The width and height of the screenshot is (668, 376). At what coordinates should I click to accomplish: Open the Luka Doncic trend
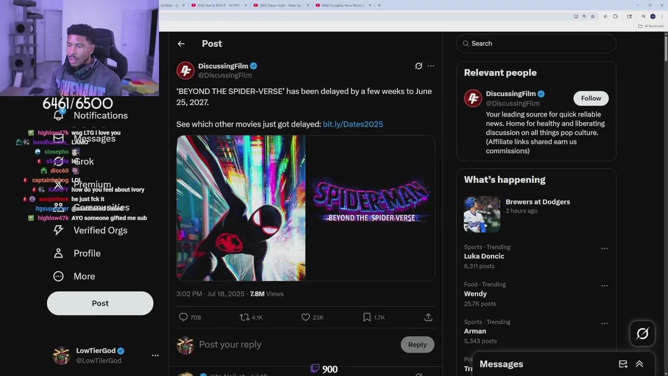click(x=484, y=256)
